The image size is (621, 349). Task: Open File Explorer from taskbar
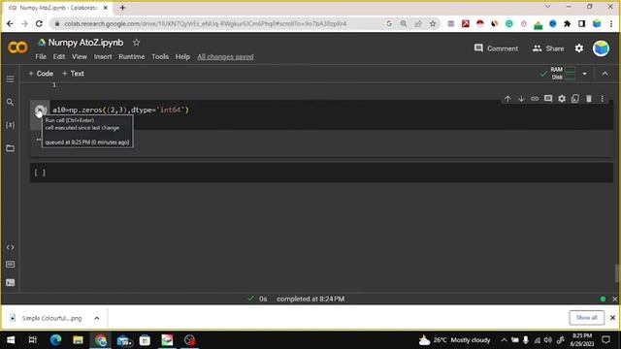click(78, 340)
